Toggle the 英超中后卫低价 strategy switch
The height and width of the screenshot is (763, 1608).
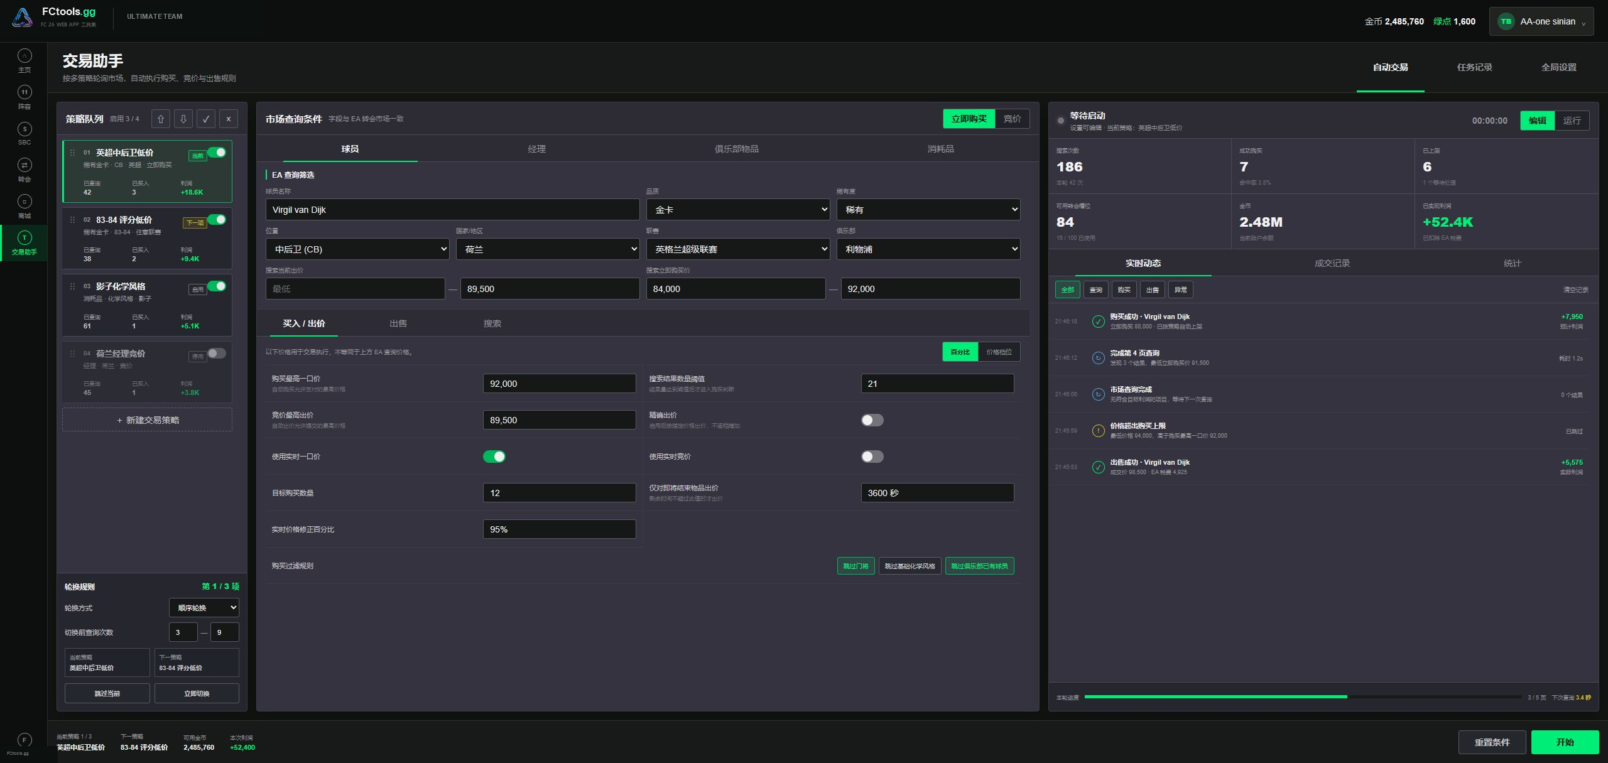[x=217, y=152]
